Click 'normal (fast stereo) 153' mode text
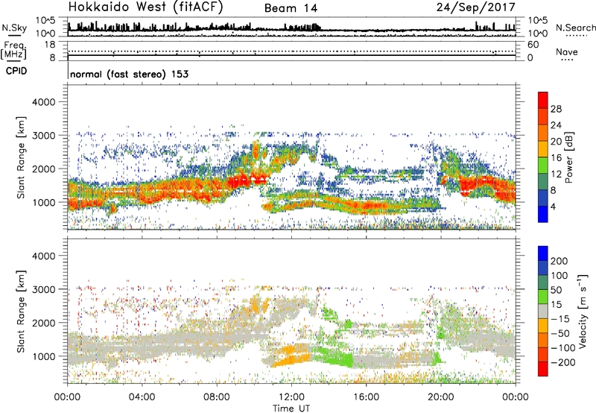Image resolution: width=596 pixels, height=413 pixels. pos(129,74)
